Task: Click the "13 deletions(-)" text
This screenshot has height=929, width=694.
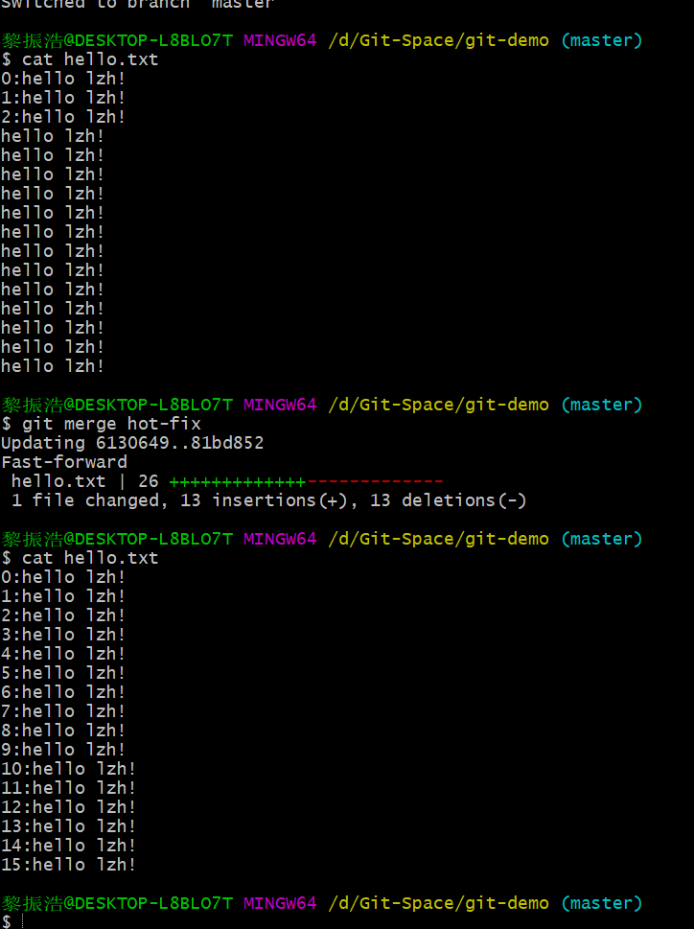Action: [x=449, y=500]
